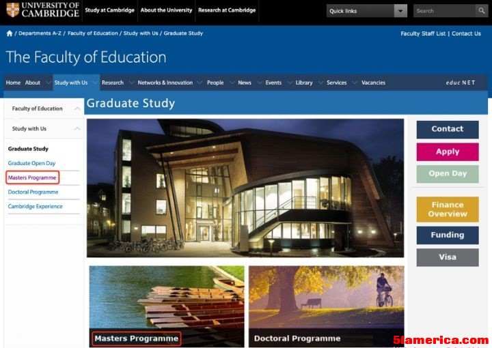This screenshot has width=492, height=348.
Task: Open the educNET link
Action: pos(461,83)
